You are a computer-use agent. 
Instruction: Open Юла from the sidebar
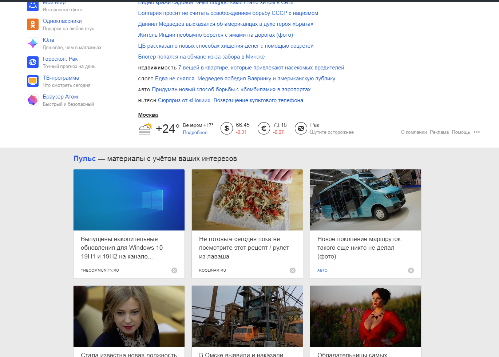(x=32, y=43)
